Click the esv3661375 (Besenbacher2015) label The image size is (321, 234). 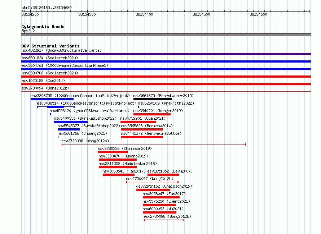[163, 96]
